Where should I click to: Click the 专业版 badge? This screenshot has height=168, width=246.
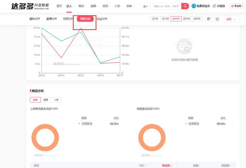click(x=237, y=6)
